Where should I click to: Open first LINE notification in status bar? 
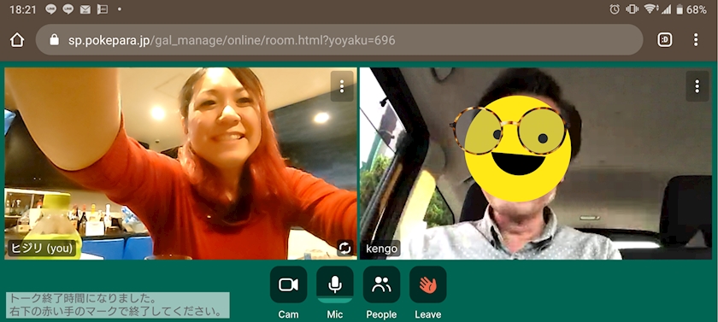coord(50,9)
